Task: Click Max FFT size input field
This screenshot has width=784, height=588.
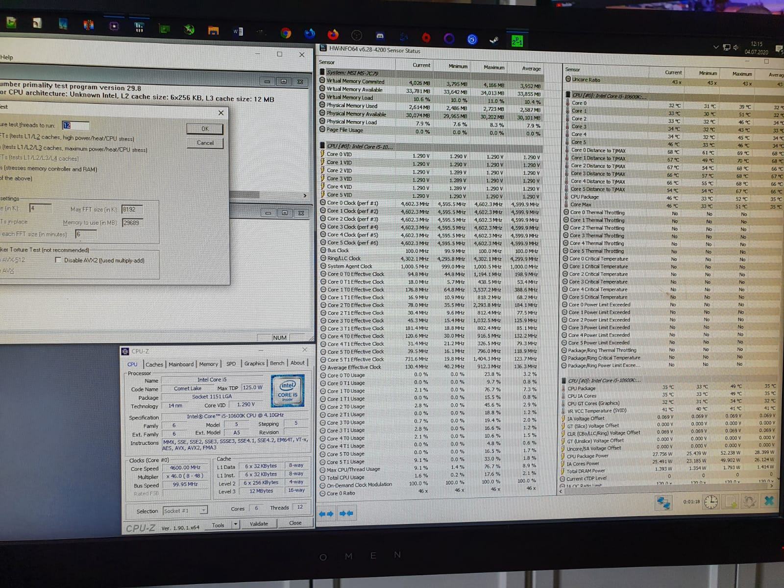Action: 132,209
